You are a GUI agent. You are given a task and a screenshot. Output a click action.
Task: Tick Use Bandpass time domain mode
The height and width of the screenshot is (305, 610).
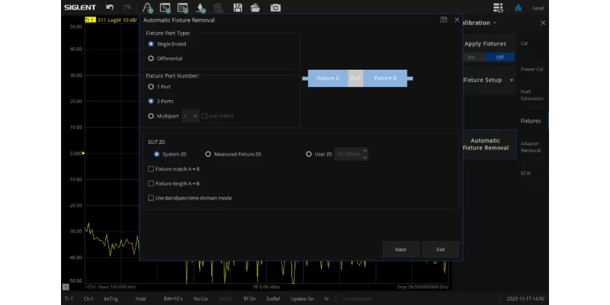[151, 198]
